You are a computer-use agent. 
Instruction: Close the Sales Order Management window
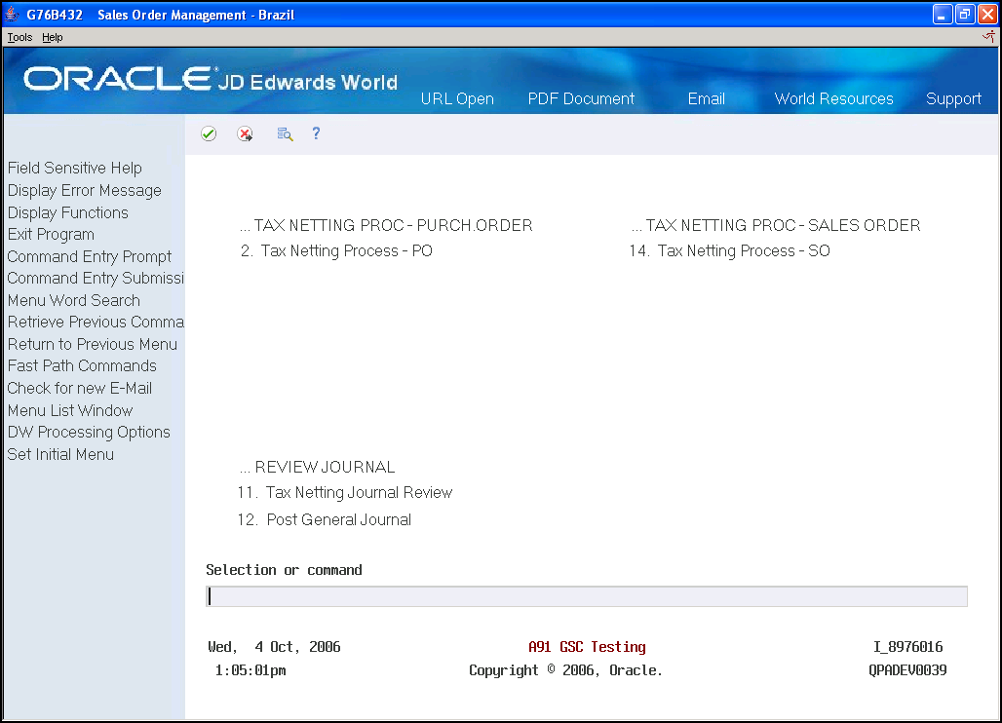[x=987, y=14]
